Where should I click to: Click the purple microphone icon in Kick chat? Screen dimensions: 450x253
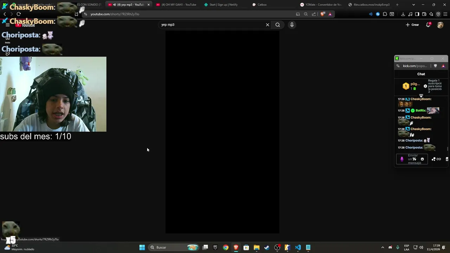pos(402,159)
